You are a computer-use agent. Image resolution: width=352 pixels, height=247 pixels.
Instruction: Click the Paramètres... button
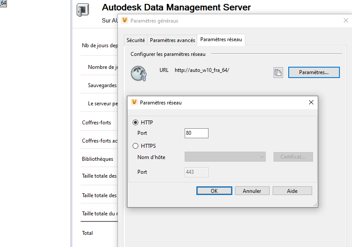click(313, 72)
